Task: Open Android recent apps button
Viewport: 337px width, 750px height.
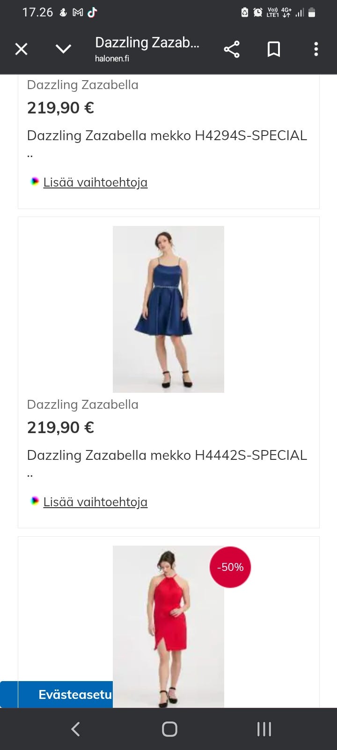Action: 264,729
